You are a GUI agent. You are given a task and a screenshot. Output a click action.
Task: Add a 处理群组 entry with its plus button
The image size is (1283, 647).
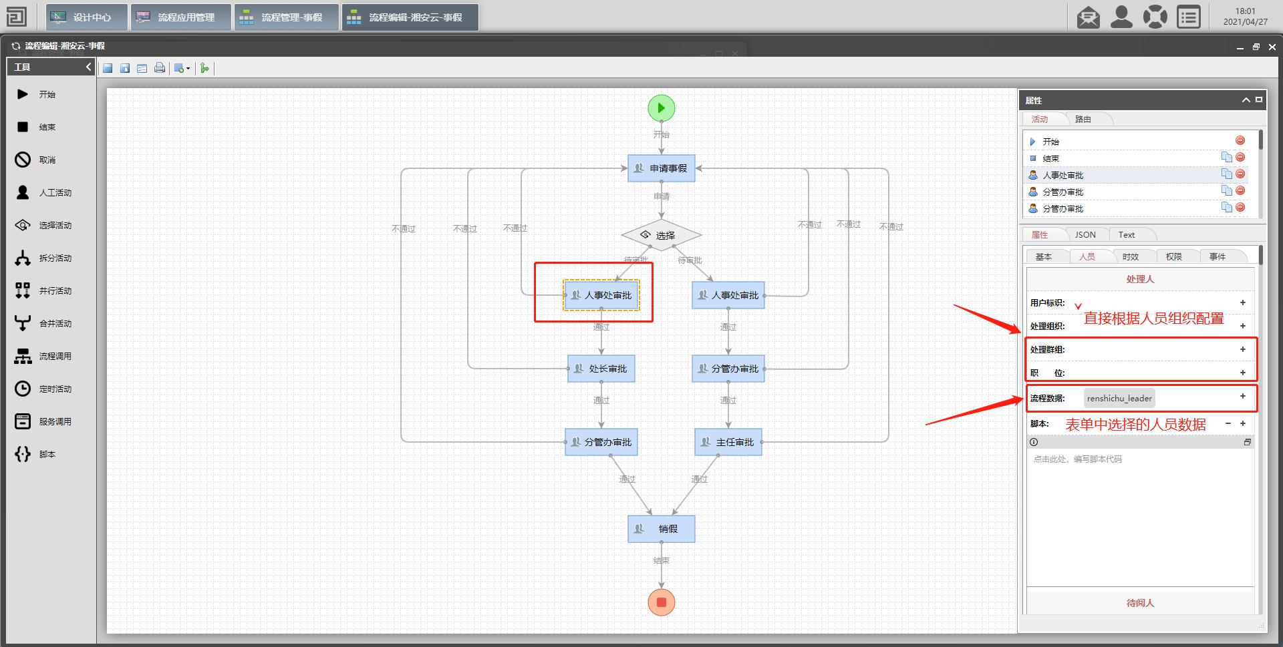1243,349
